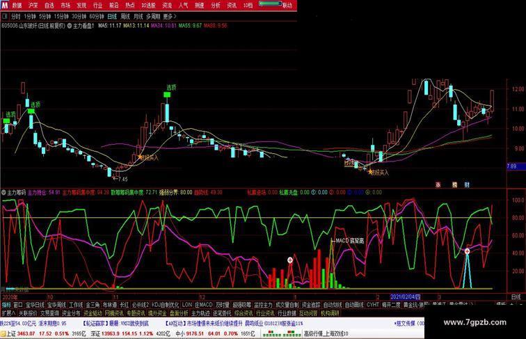Apply the 资金追踪 indicator
Screen dimensions: 526x339
[311, 305]
